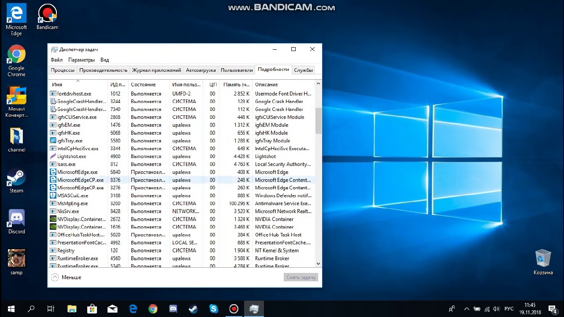Open Bandicam recorder from the taskbar

pos(234,309)
